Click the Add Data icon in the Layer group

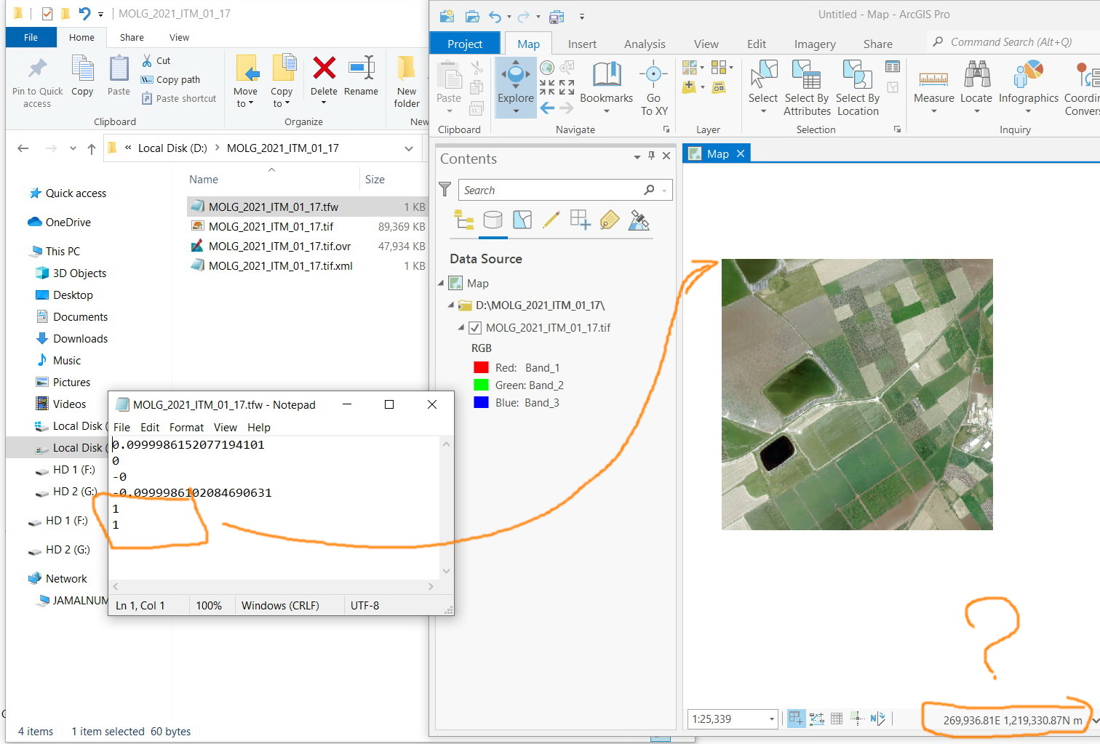(689, 87)
